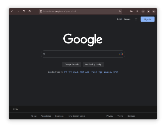Screen dimensions: 166x129
Task: Focus the Google search input field
Action: pos(83,54)
